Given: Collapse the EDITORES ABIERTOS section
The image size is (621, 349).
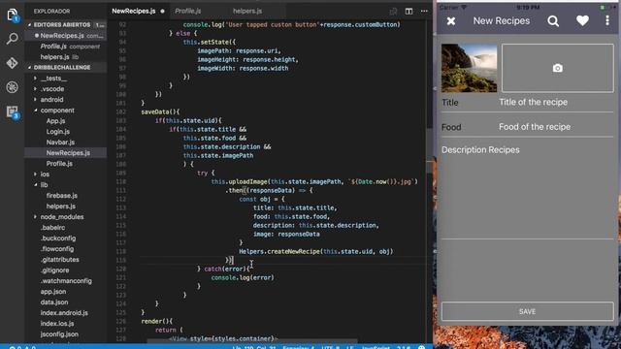Looking at the screenshot, I should (62, 24).
